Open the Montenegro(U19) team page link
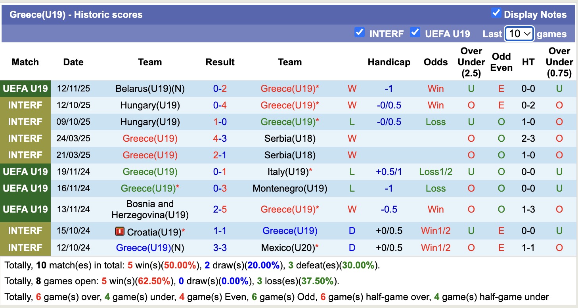This screenshot has width=578, height=308. (290, 188)
